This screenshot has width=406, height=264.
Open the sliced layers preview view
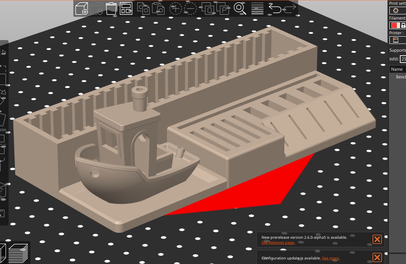[18, 253]
